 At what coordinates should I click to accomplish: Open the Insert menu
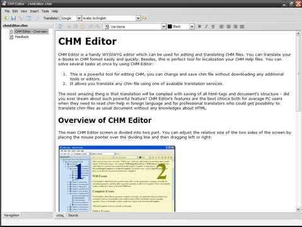point(34,11)
